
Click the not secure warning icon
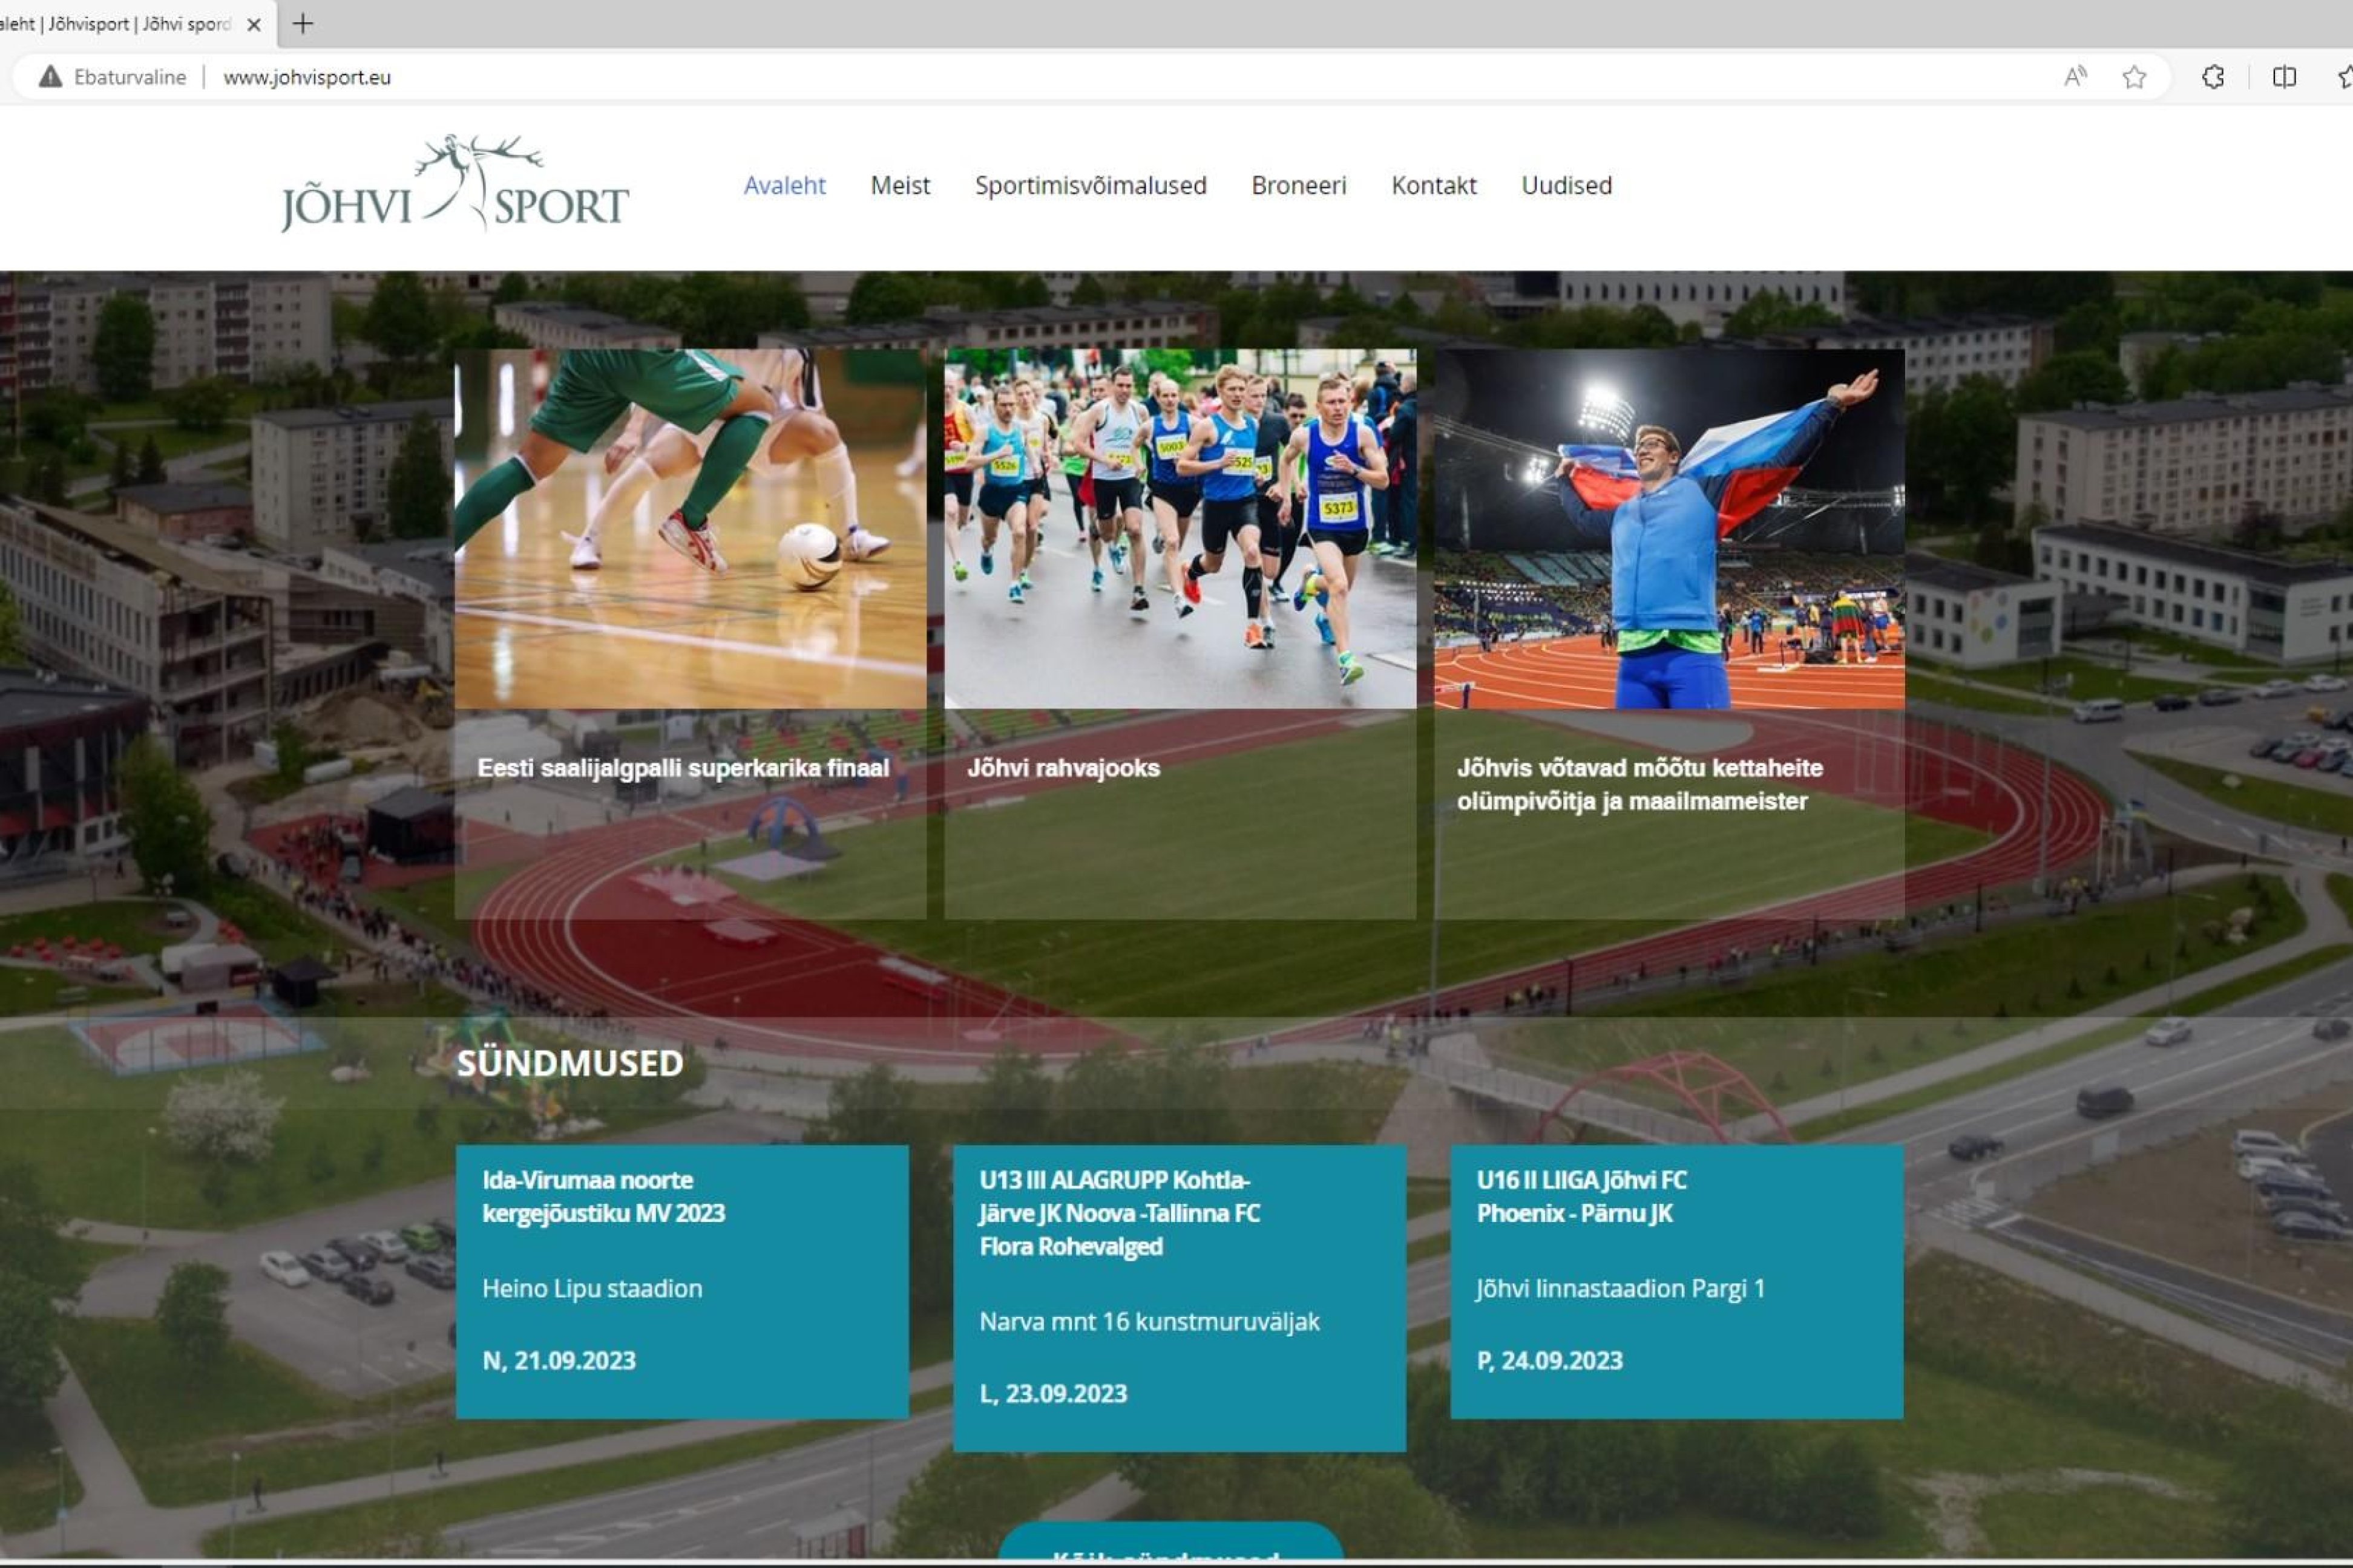[x=50, y=77]
